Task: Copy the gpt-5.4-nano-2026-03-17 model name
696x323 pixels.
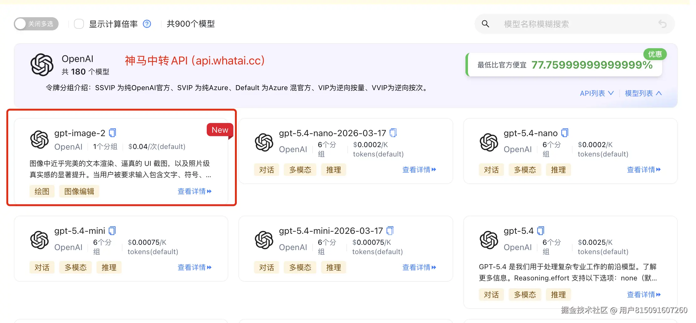Action: 393,133
